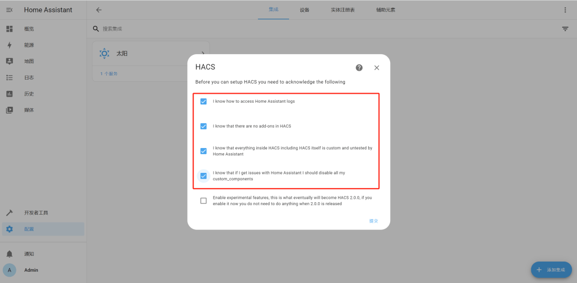Close the HACS dialog with the X icon

pos(377,68)
